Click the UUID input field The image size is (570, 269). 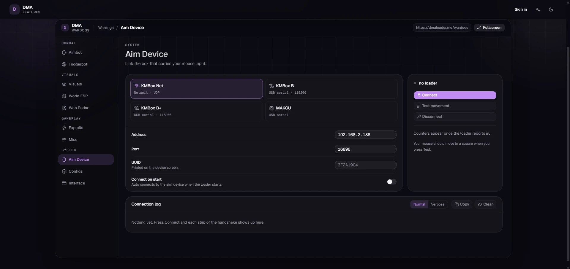point(365,165)
